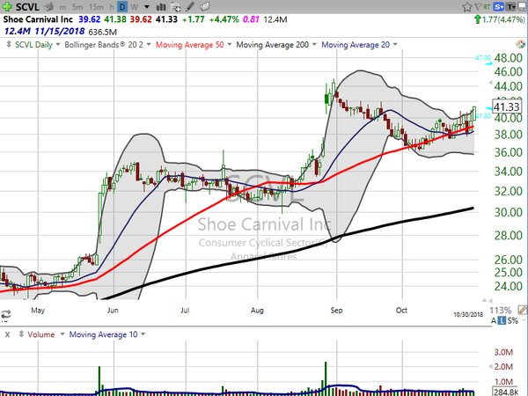This screenshot has width=528, height=396.
Task: Select the 'S%' scale option
Action: pos(513,321)
